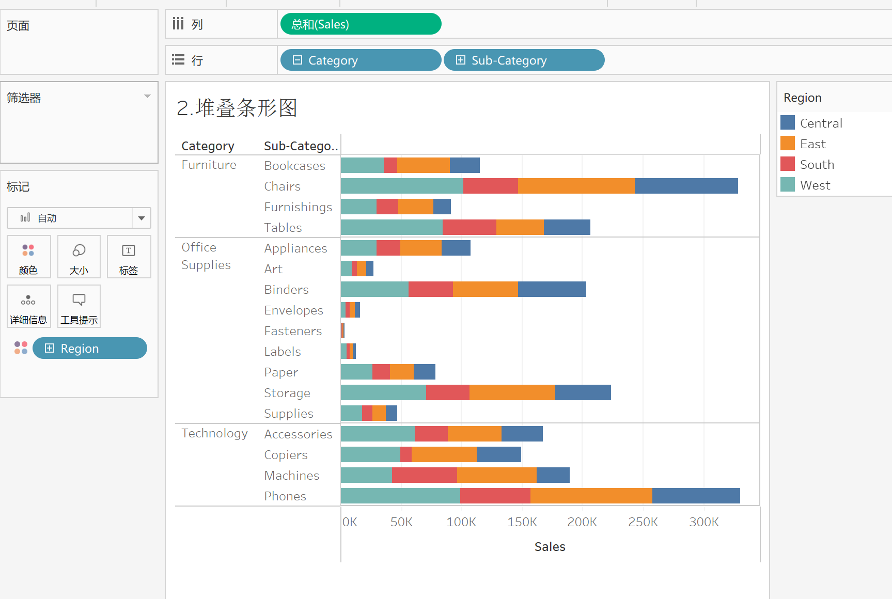892x599 pixels.
Task: Click the chart title 2.堆叠条形图
Action: (x=237, y=108)
